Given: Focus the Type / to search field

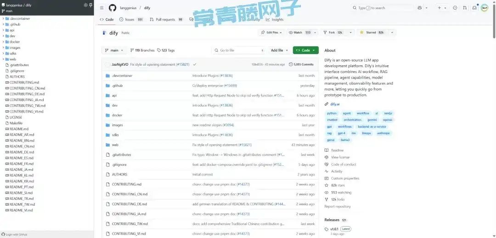Looking at the screenshot, I should point(382,8).
